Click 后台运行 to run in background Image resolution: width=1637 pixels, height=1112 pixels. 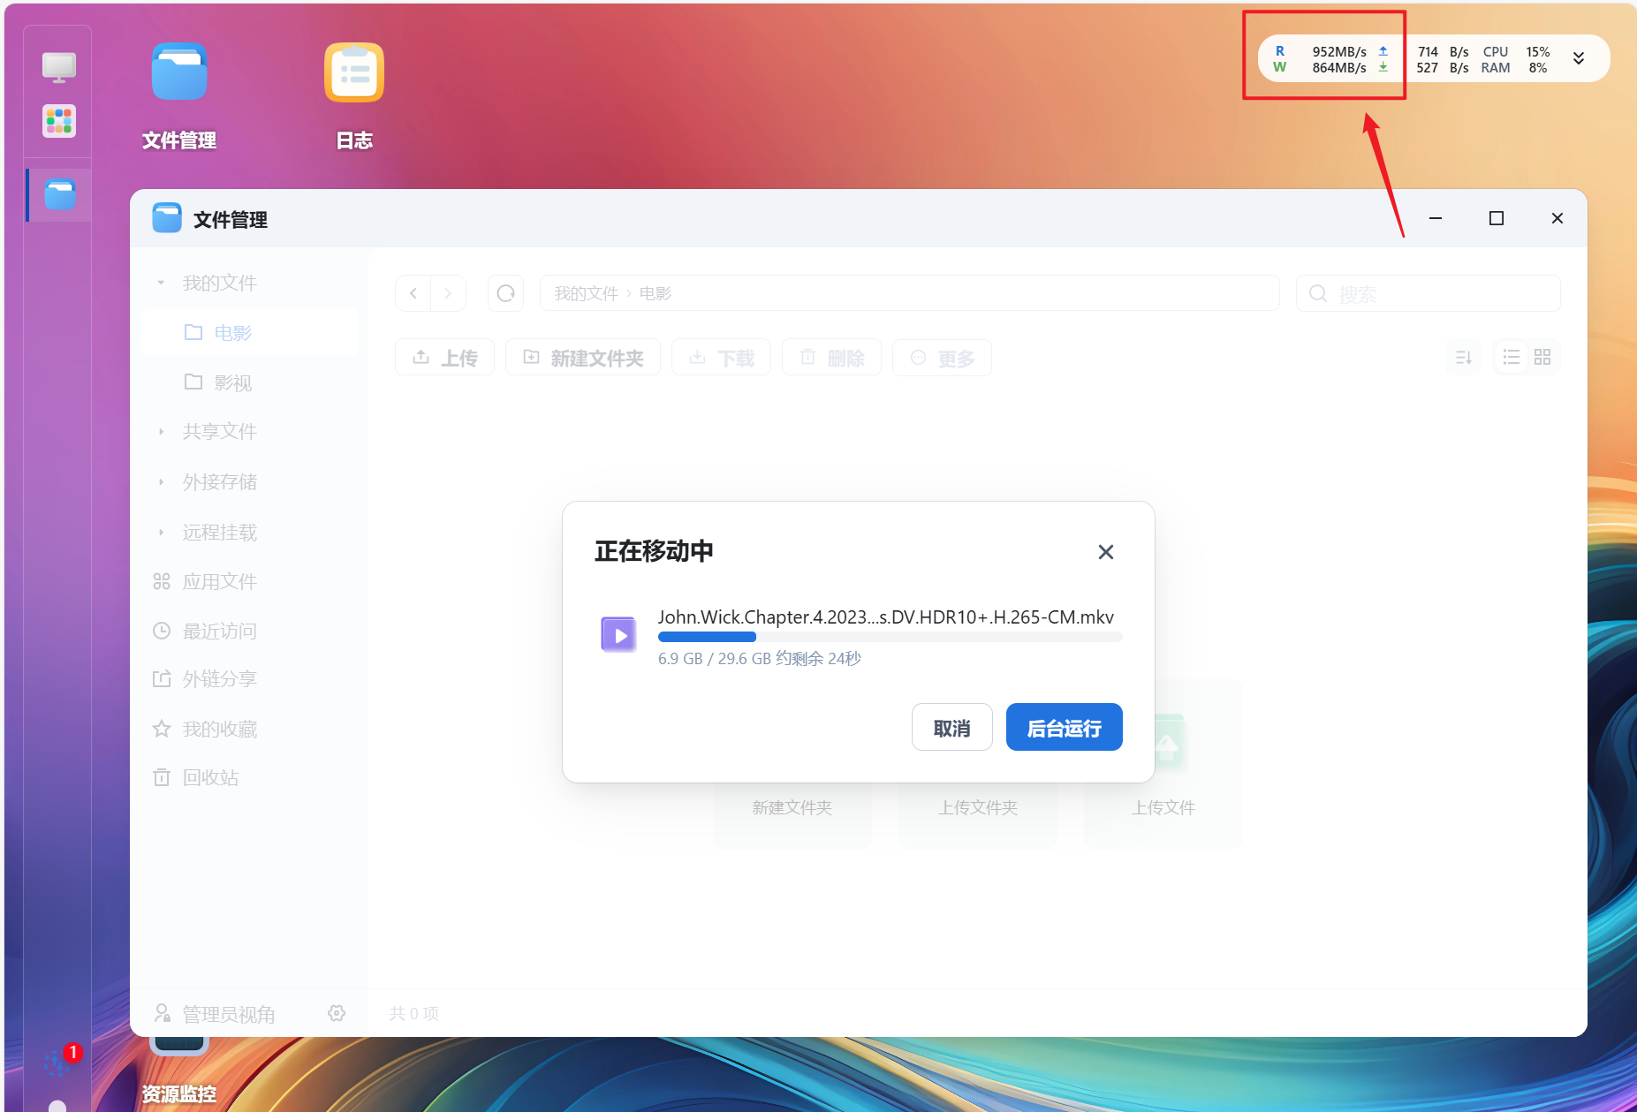[x=1065, y=728]
